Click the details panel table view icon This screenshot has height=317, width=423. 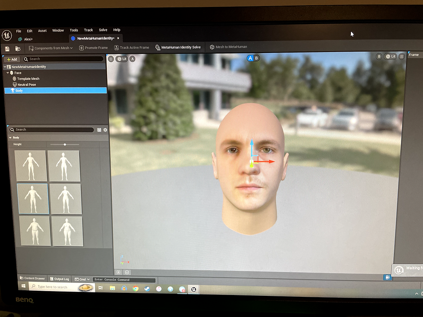click(x=99, y=130)
